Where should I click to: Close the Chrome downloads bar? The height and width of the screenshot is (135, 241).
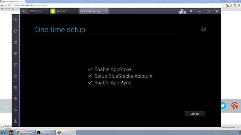pyautogui.click(x=239, y=127)
